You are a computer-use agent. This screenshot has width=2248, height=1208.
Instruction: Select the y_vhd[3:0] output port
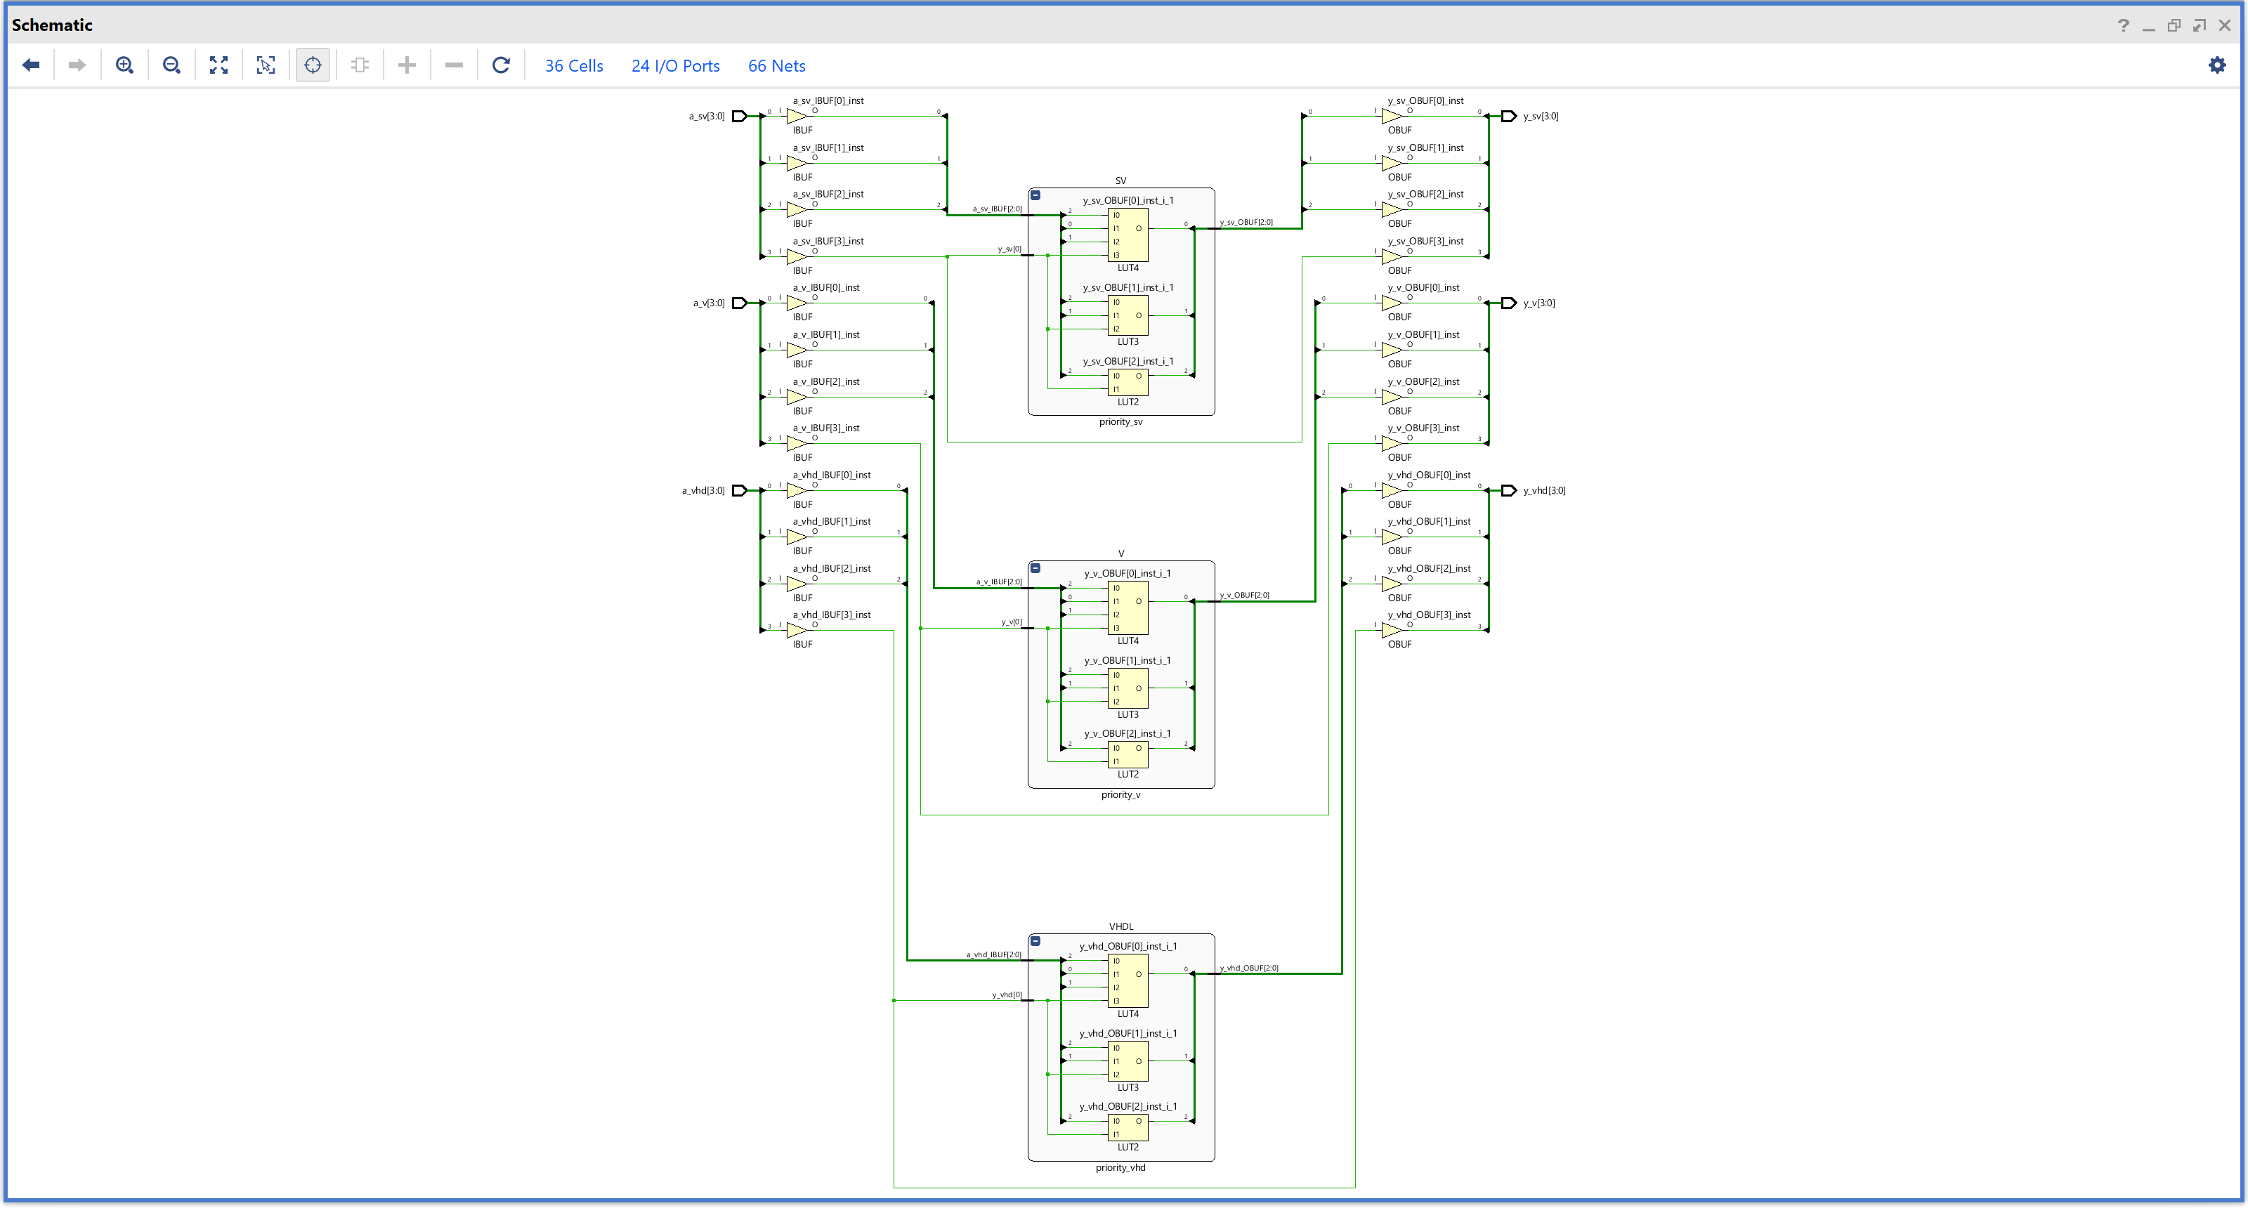pyautogui.click(x=1509, y=490)
